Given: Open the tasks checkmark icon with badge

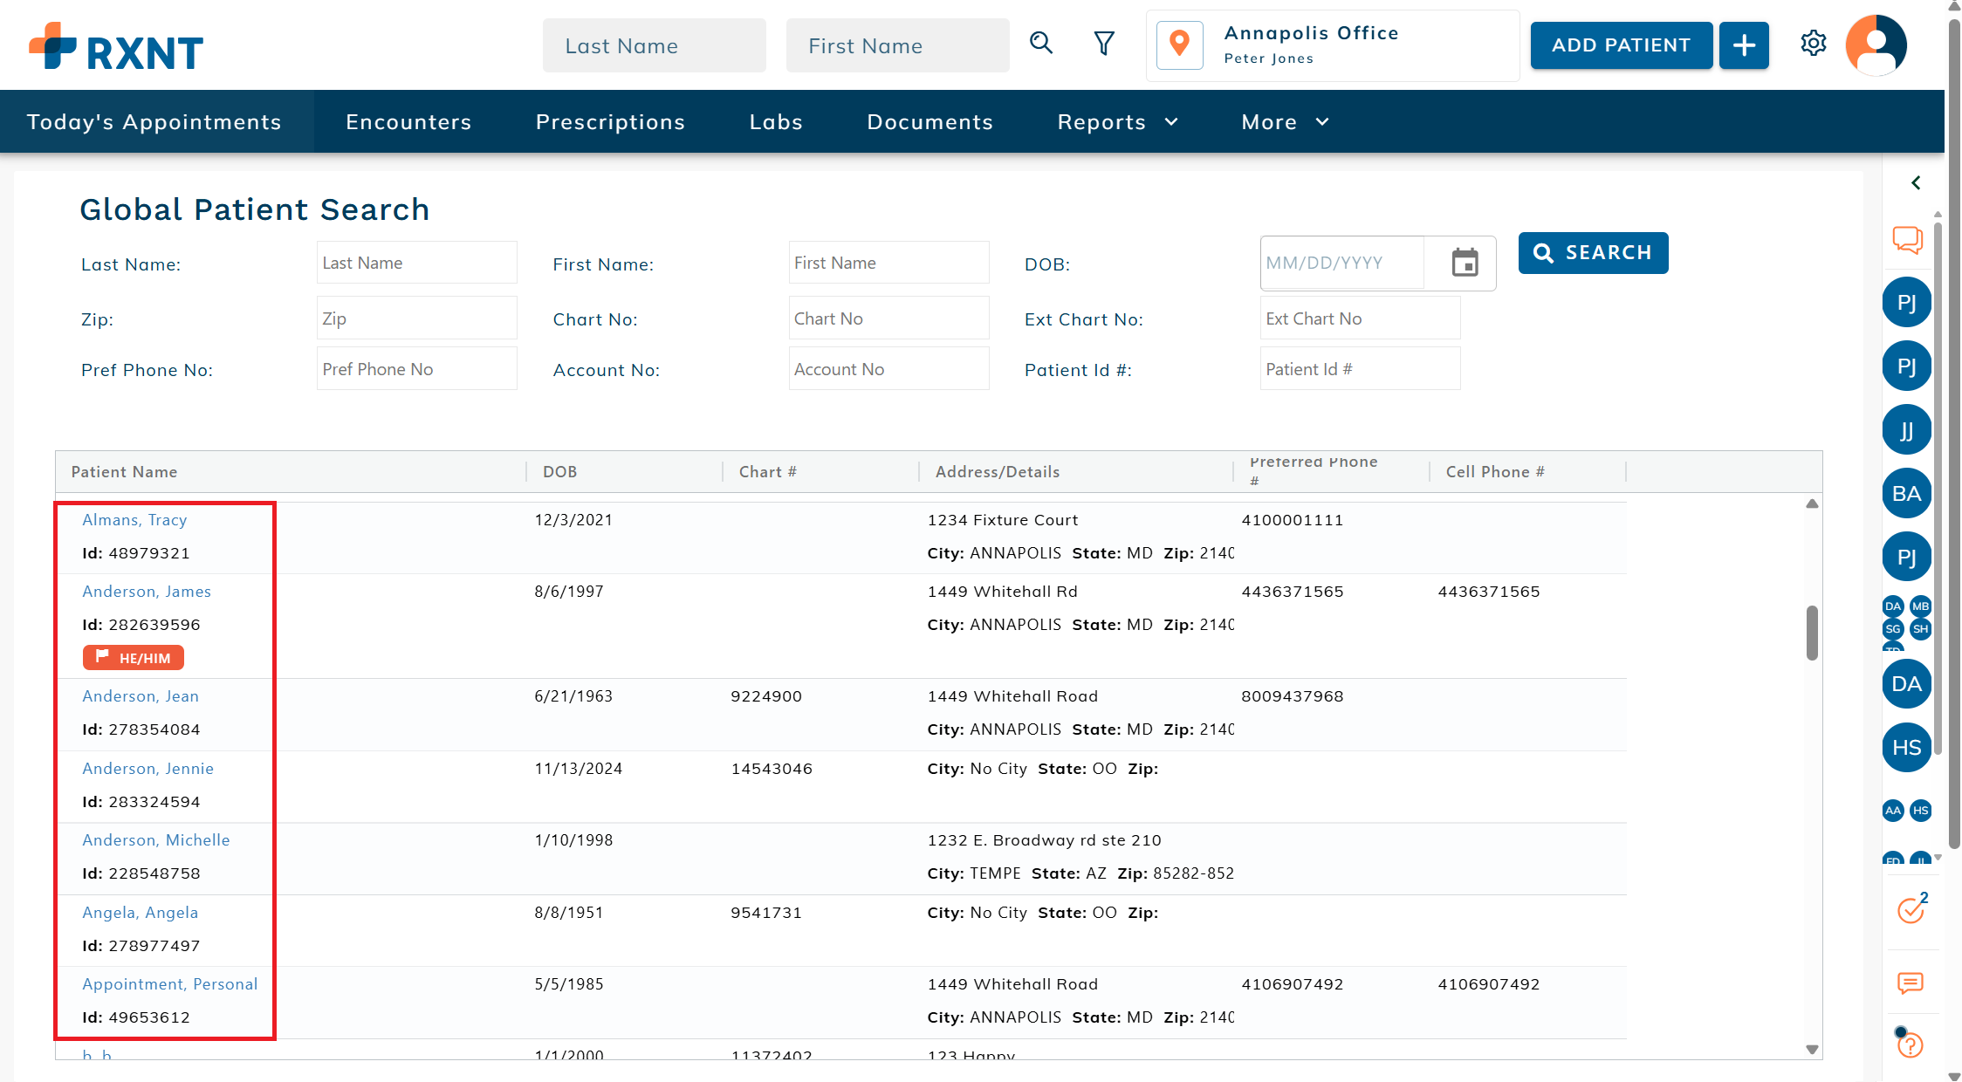Looking at the screenshot, I should click(x=1911, y=909).
